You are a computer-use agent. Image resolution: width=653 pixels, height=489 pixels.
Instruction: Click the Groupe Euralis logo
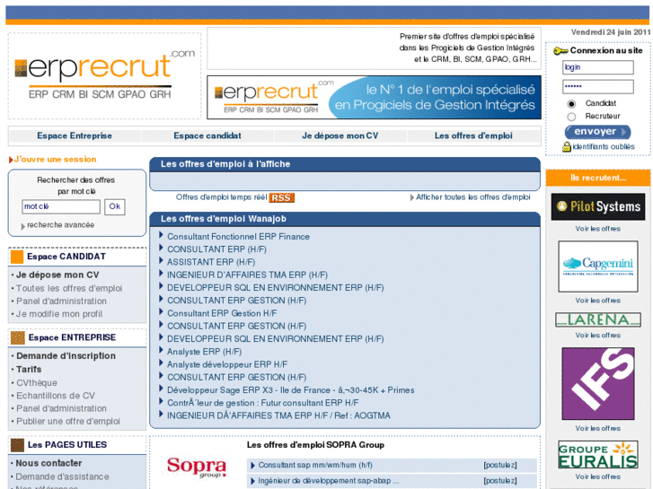click(598, 455)
